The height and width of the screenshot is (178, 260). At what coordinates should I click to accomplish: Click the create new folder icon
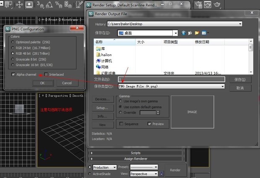pyautogui.click(x=197, y=33)
